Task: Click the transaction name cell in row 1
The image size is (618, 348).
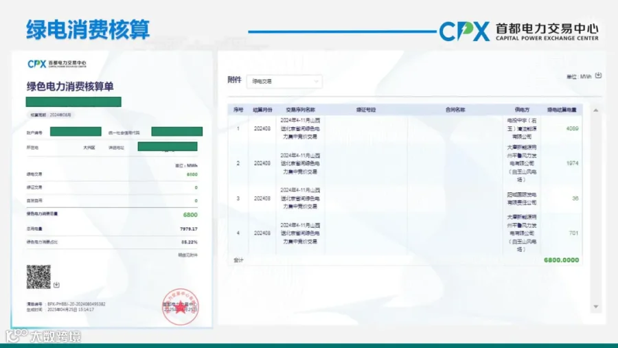Action: (300, 128)
